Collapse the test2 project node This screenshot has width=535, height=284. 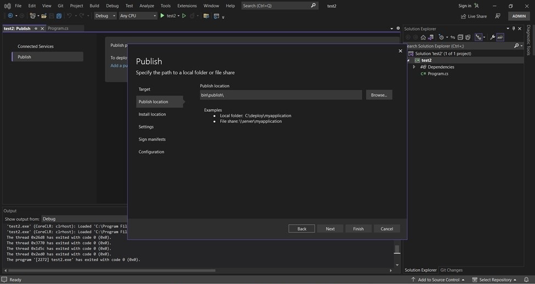408,60
